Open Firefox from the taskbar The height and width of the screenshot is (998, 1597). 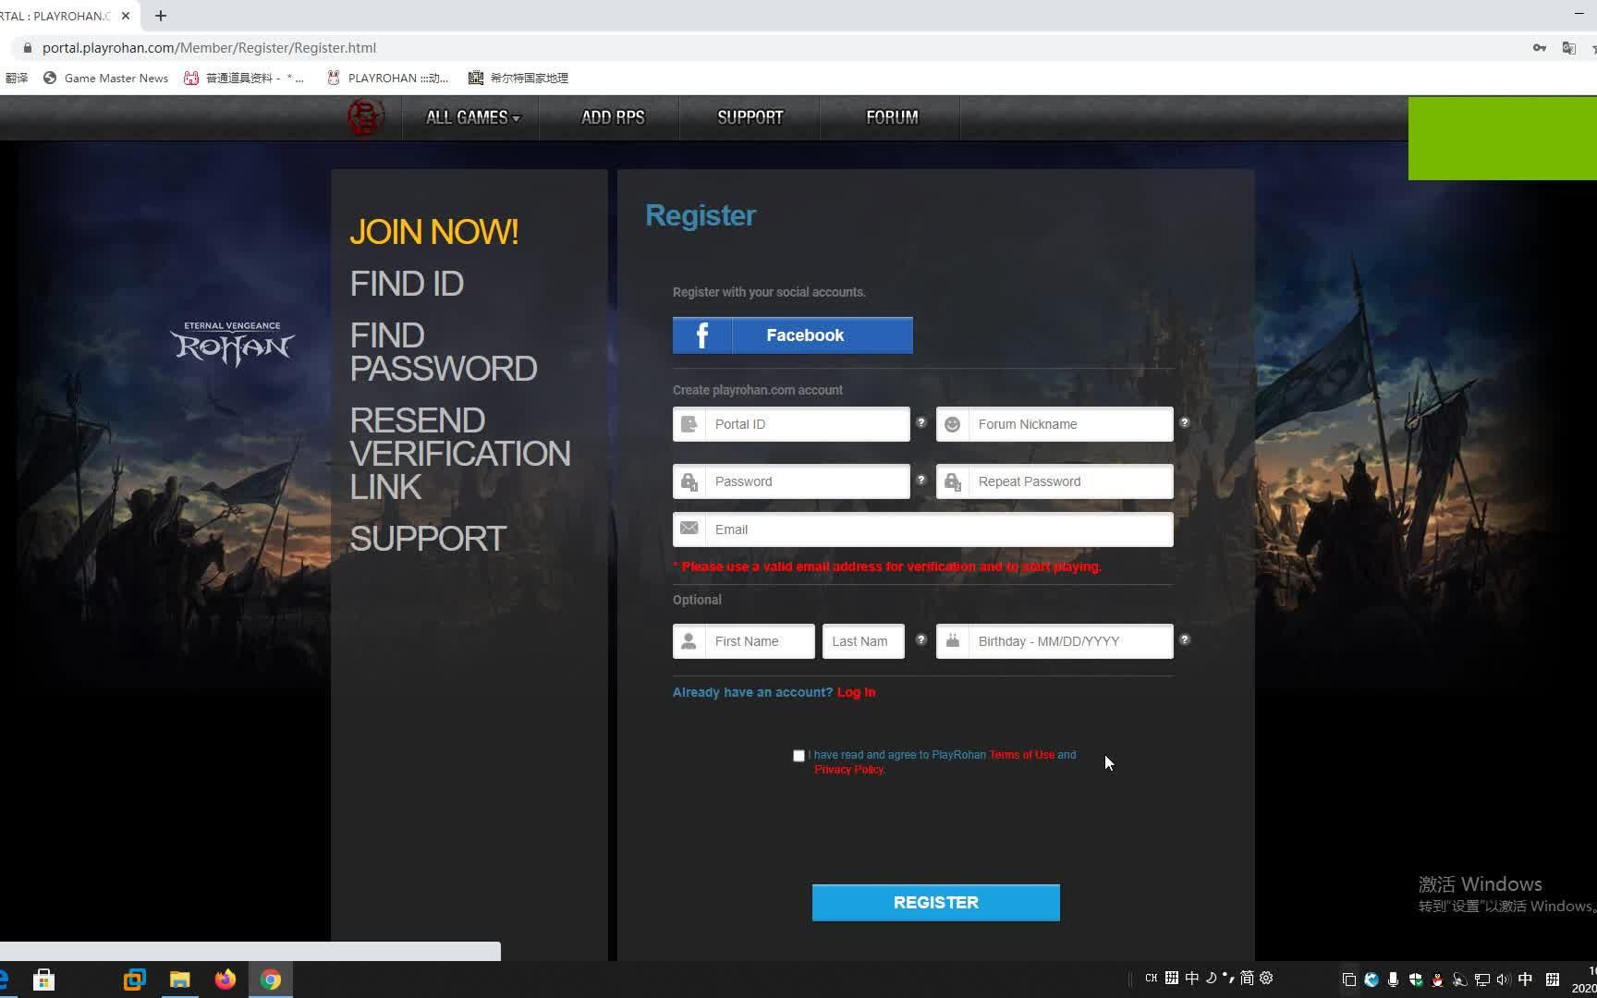click(226, 980)
